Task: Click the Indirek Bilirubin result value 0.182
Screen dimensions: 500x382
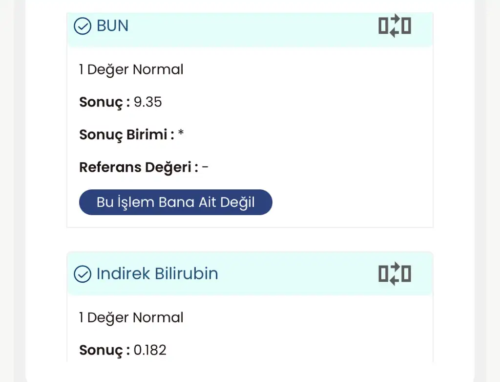Action: point(150,350)
